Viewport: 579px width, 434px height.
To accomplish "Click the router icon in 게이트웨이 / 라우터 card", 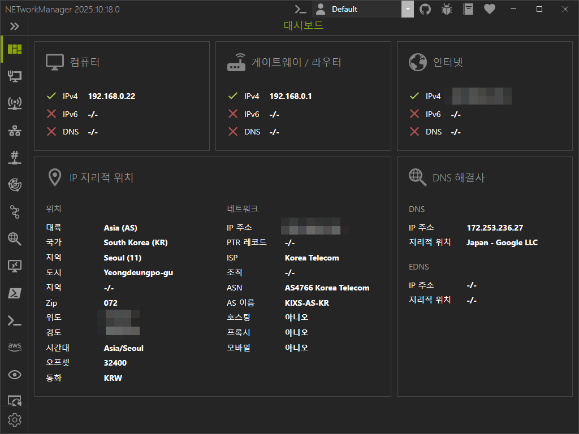I will point(236,62).
